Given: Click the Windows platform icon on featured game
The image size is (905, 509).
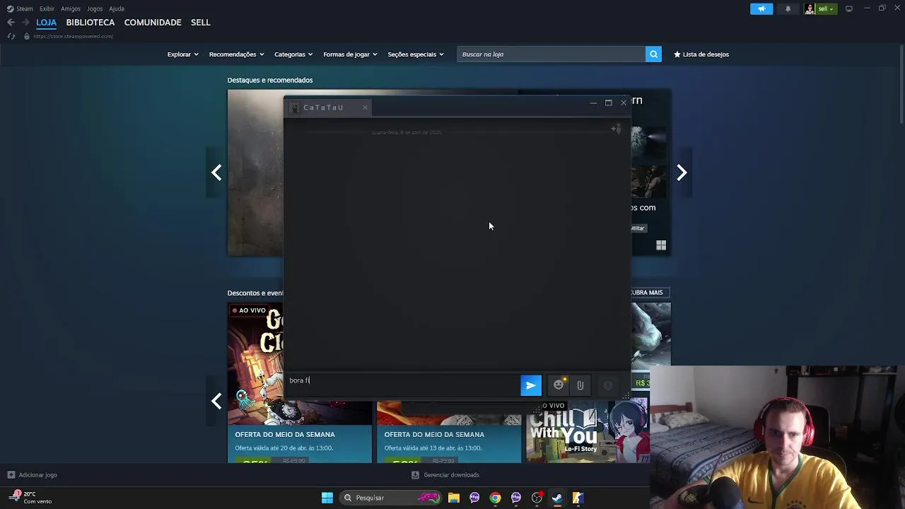Looking at the screenshot, I should coord(661,245).
